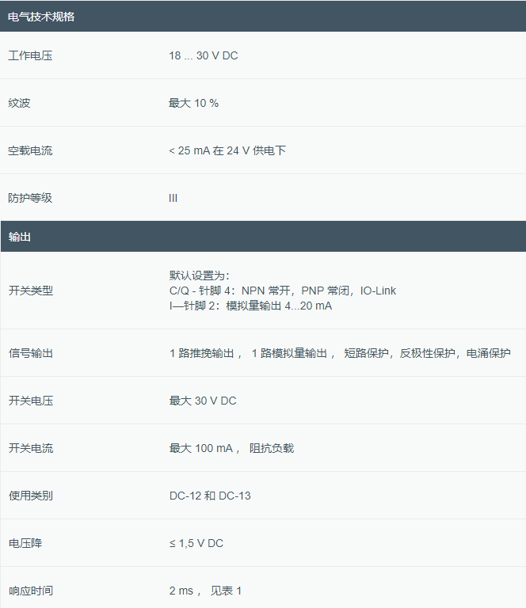
Task: Select the 纹波 row label
Action: tap(19, 103)
